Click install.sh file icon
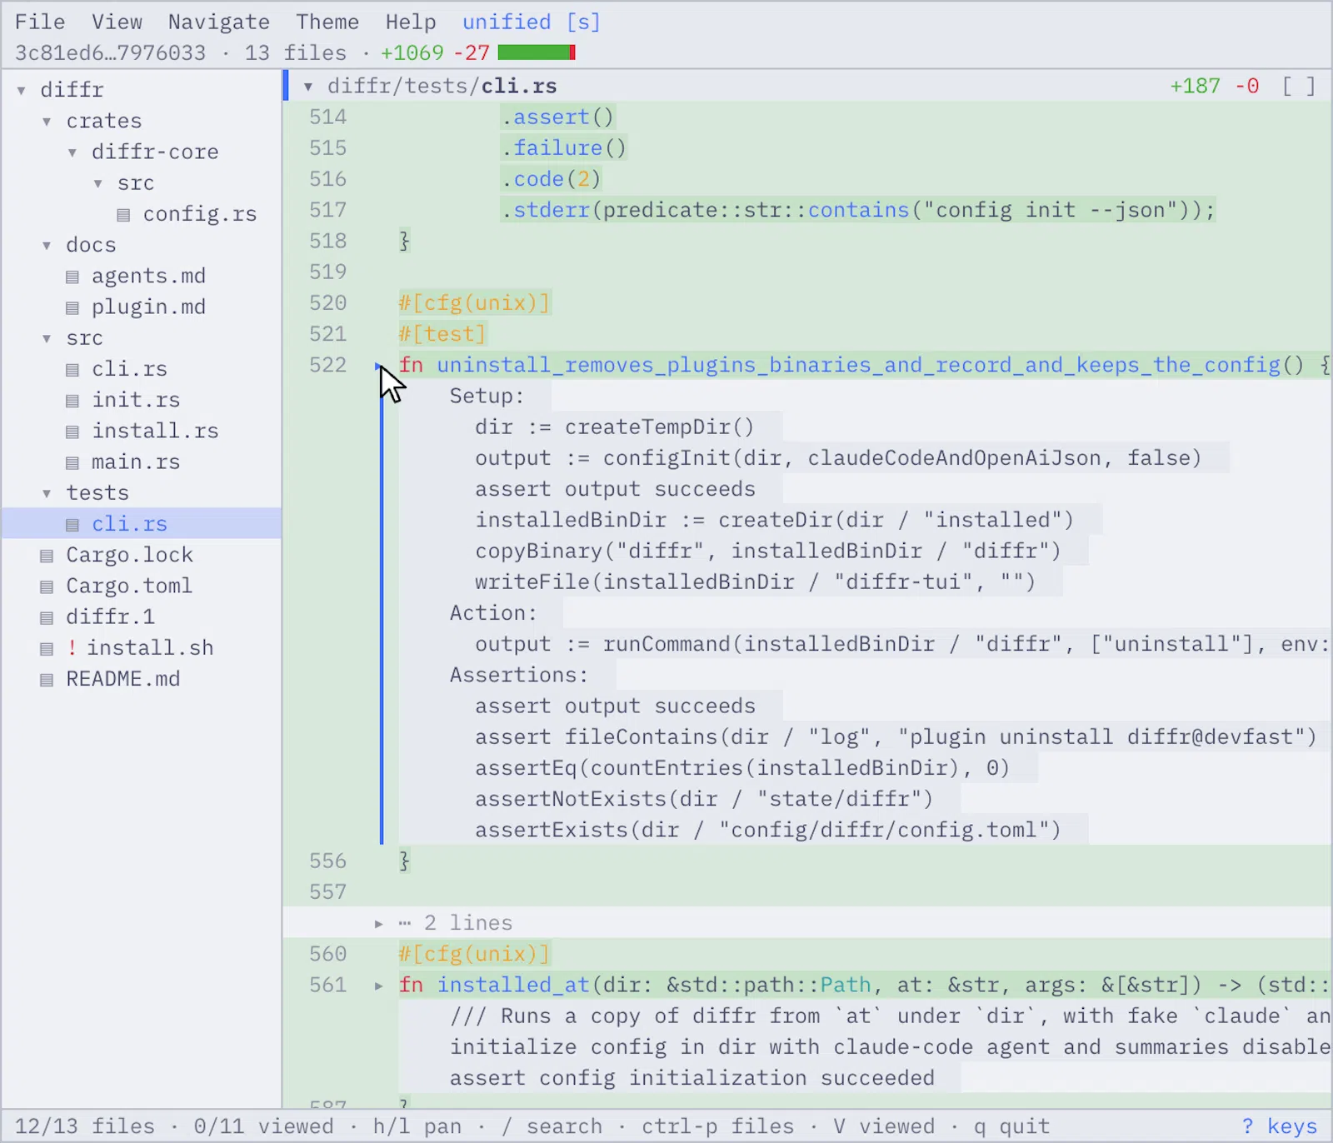1333x1143 pixels. point(47,648)
